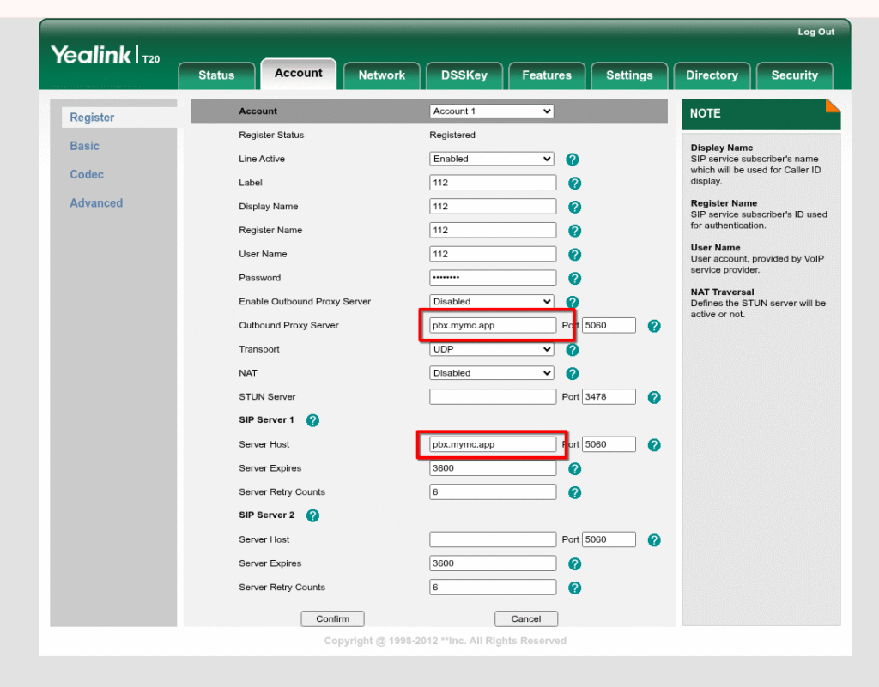
Task: Click help icon beside Label field
Action: (x=575, y=184)
